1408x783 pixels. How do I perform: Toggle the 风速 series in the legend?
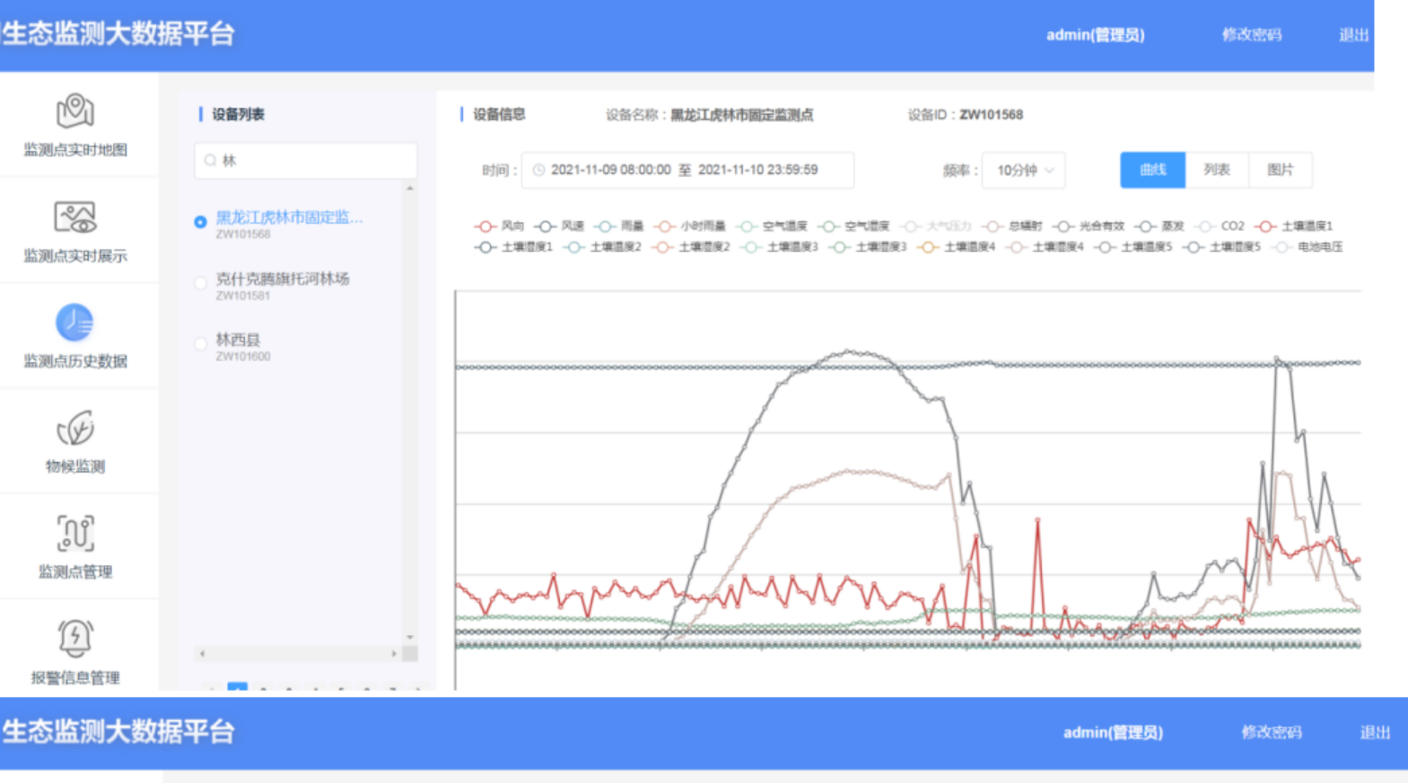coord(559,226)
